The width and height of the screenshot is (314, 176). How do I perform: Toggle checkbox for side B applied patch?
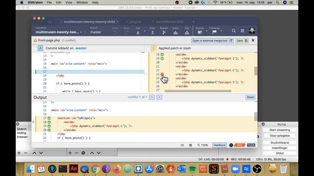point(148,48)
